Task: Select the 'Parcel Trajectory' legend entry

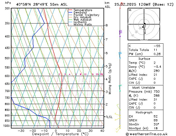Action: pos(86,15)
